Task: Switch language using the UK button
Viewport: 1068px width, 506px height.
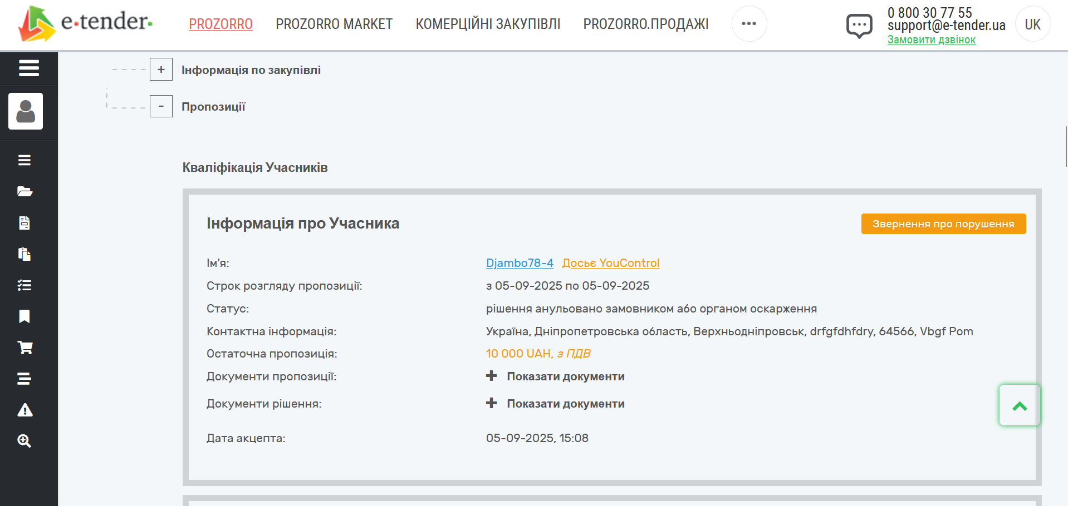Action: tap(1032, 24)
